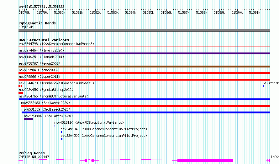
Task: Click esv3644798 variant label
Action: coord(56,44)
